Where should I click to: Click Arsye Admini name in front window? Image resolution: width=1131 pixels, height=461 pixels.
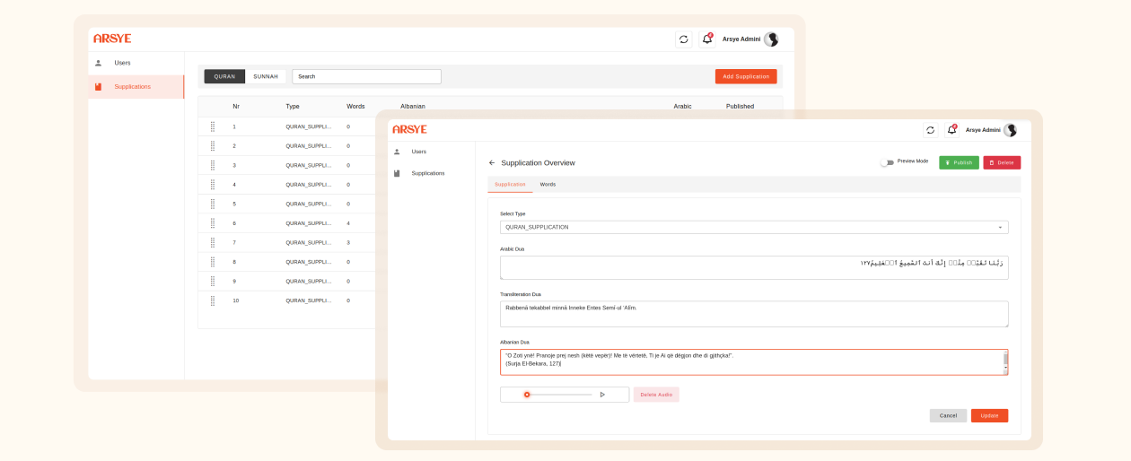click(983, 130)
